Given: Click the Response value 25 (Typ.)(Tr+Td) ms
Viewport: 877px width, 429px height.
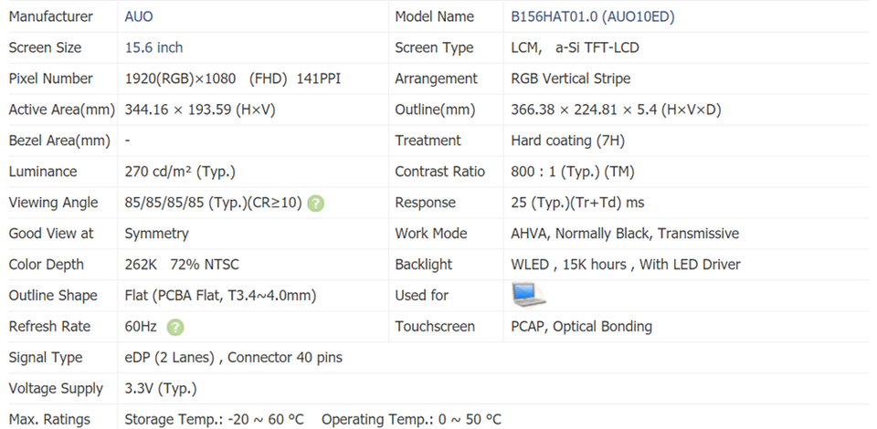Looking at the screenshot, I should click(x=577, y=203).
